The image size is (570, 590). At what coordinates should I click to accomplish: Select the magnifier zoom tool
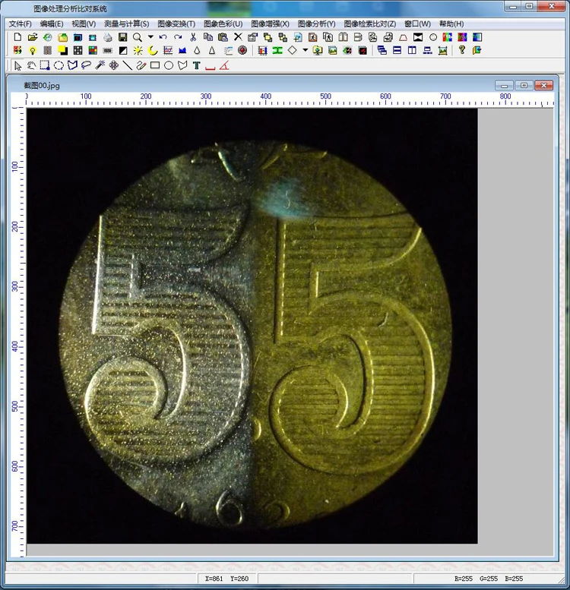tap(138, 37)
